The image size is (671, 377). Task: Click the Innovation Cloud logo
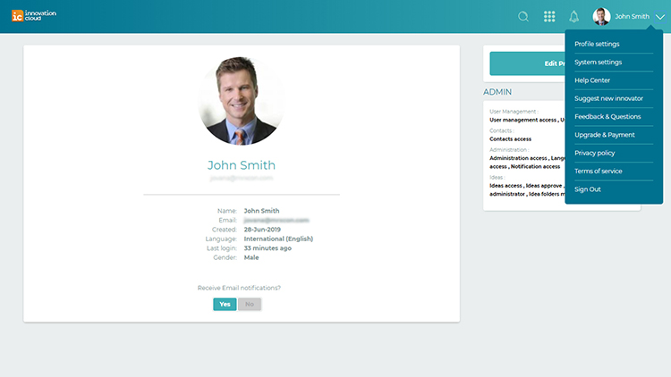point(34,16)
